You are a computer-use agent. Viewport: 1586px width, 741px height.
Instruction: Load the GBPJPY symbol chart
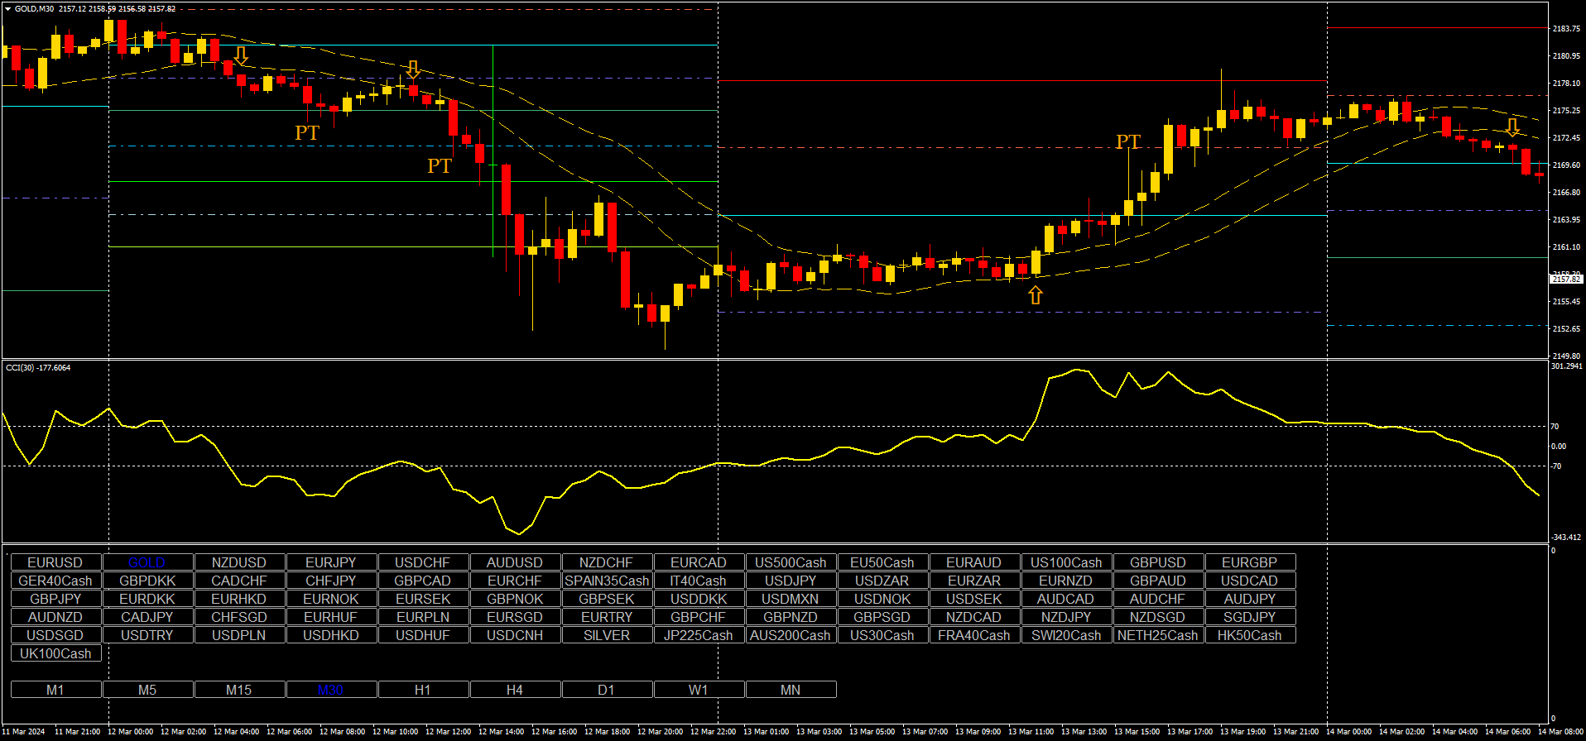click(55, 599)
